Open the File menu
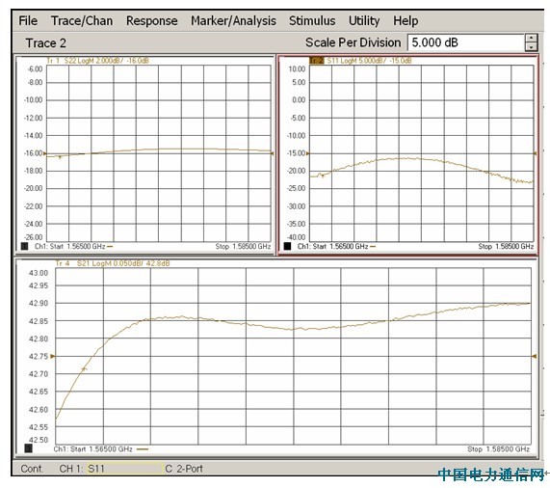Viewport: 550px width, 488px height. pos(28,20)
